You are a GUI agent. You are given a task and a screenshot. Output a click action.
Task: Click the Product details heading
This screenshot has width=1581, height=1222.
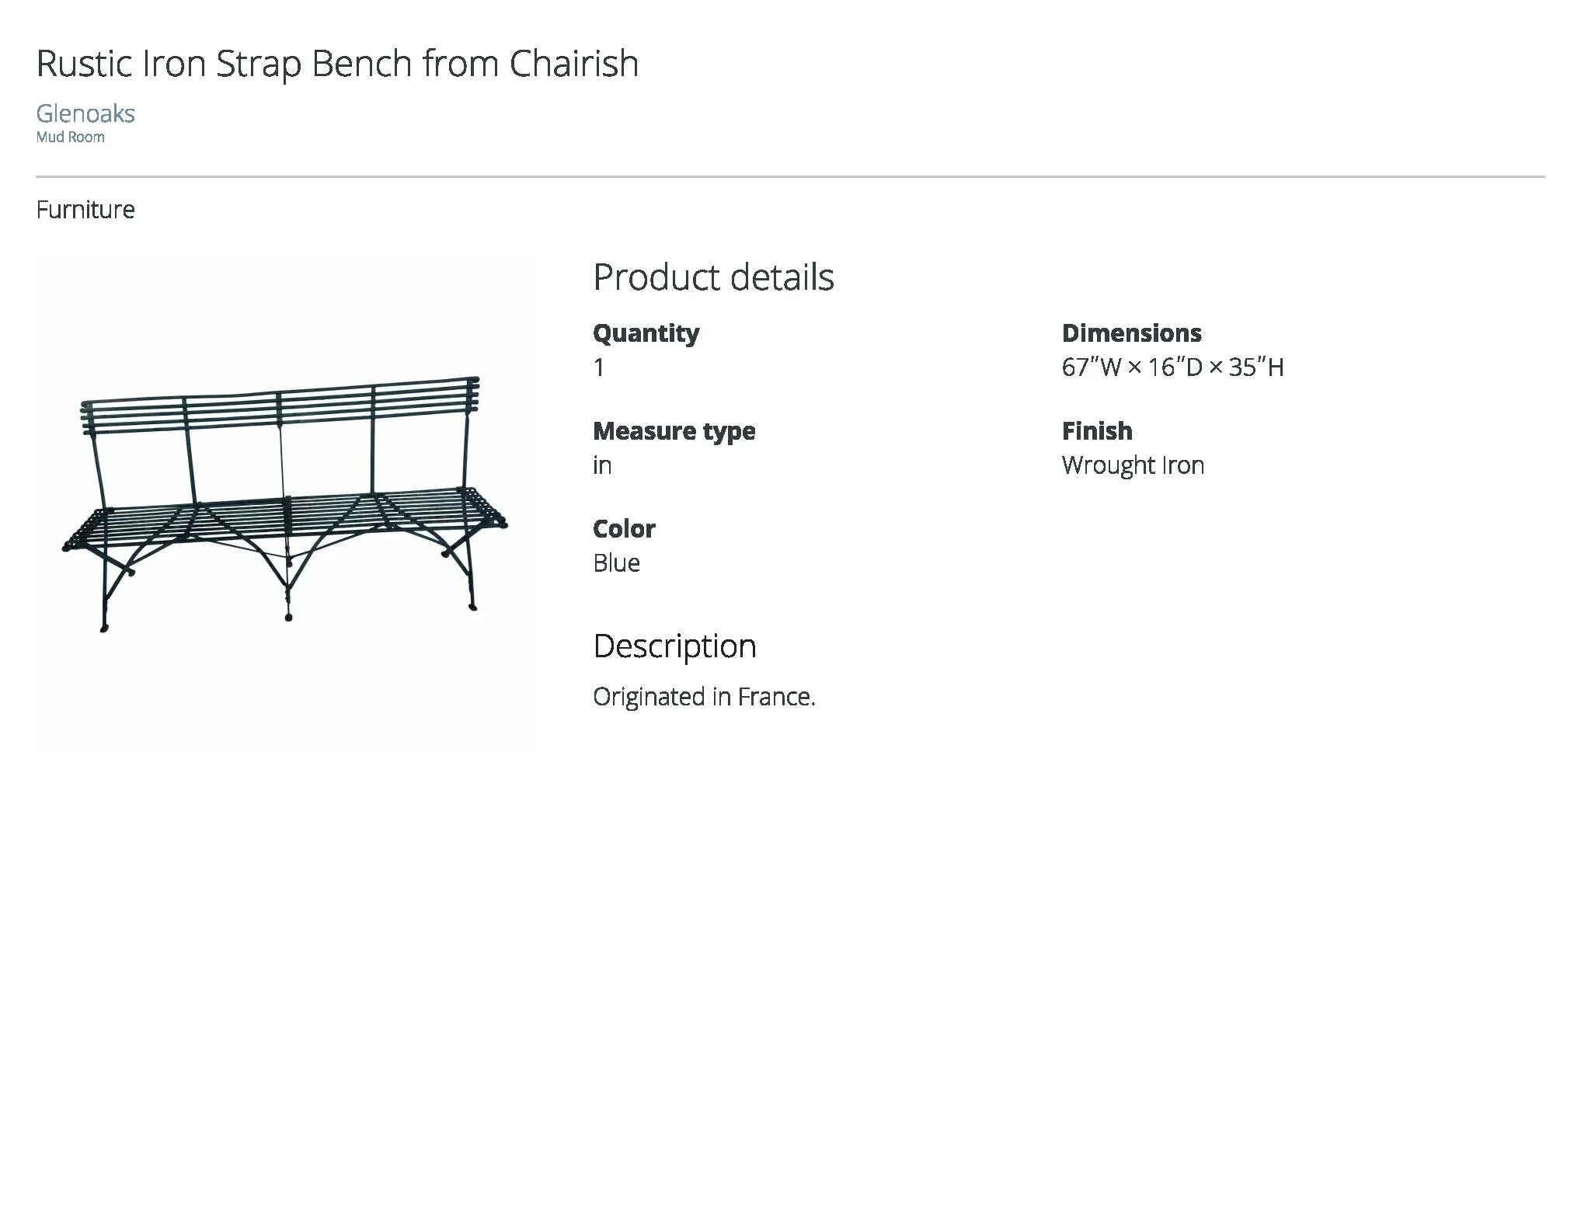713,277
